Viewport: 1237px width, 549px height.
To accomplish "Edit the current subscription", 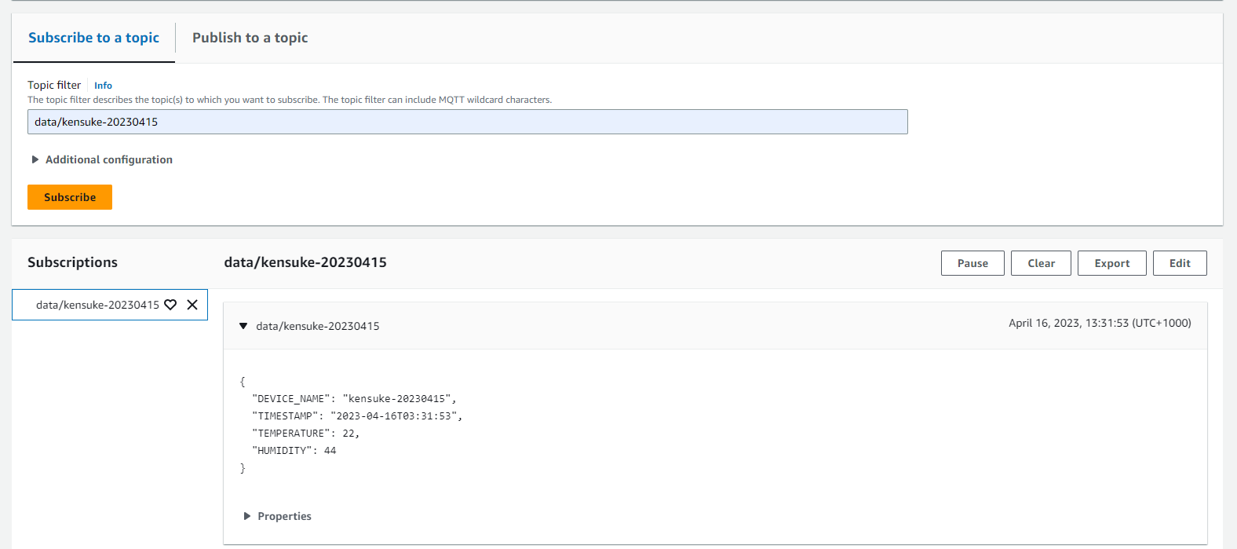I will coord(1179,263).
